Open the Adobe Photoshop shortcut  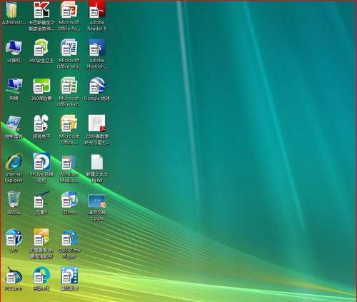[x=97, y=48]
